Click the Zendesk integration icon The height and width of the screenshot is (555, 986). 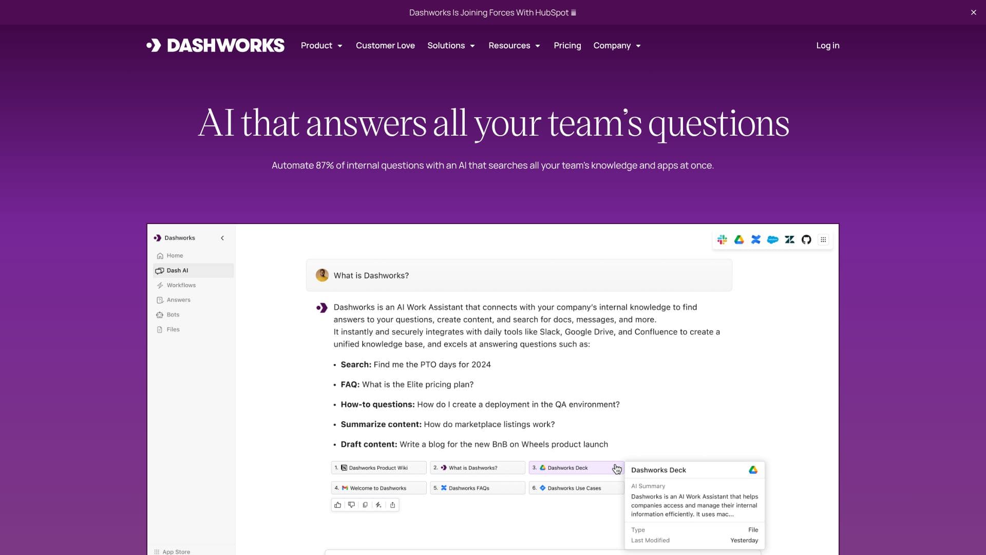point(789,239)
